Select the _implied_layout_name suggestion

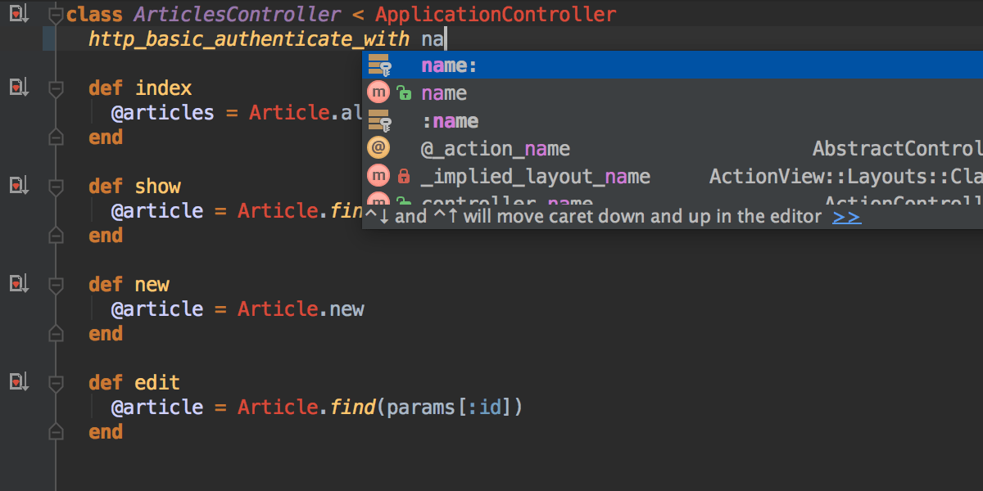click(536, 177)
